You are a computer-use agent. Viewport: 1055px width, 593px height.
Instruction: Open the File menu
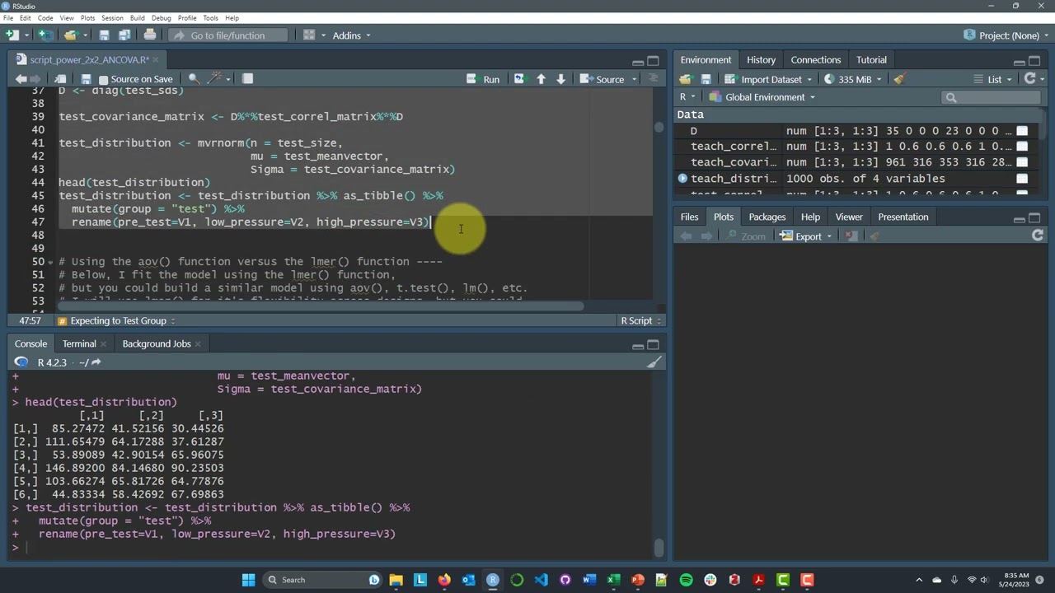[x=7, y=18]
